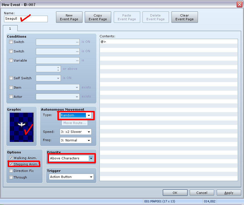The image size is (244, 205).
Task: Close the New Event dialog
Action: [240, 4]
